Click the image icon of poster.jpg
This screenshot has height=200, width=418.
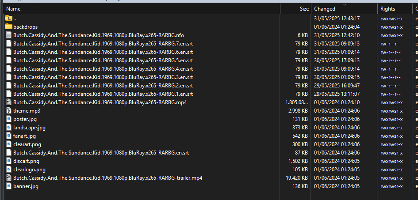pos(9,119)
